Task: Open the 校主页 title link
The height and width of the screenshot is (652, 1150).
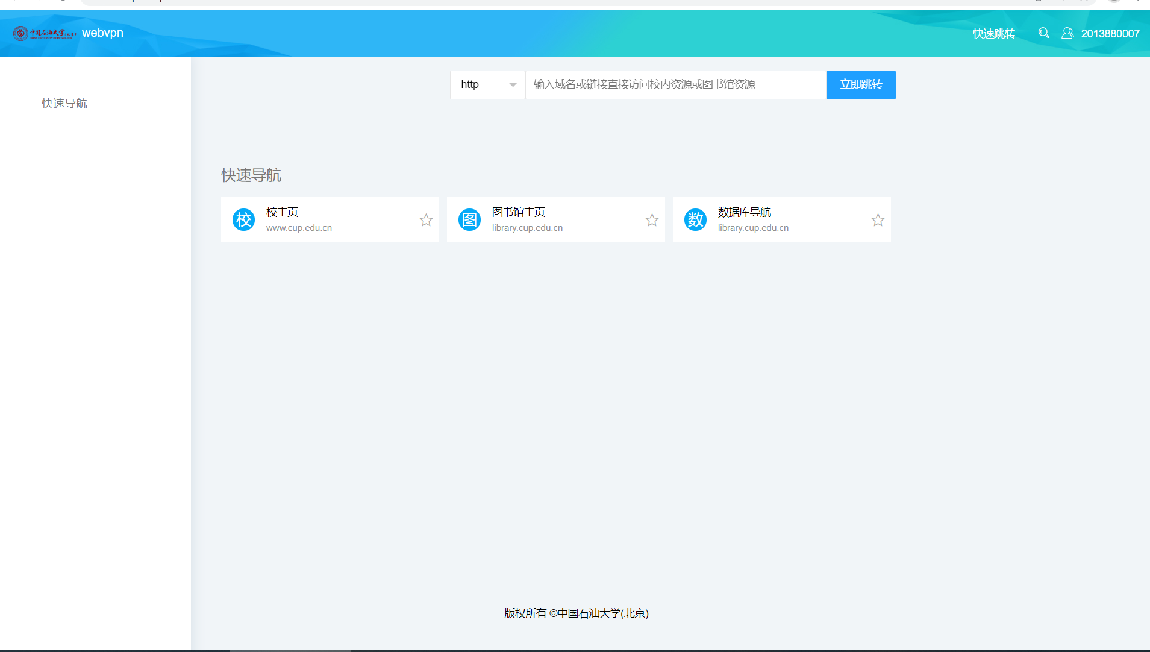Action: click(282, 212)
